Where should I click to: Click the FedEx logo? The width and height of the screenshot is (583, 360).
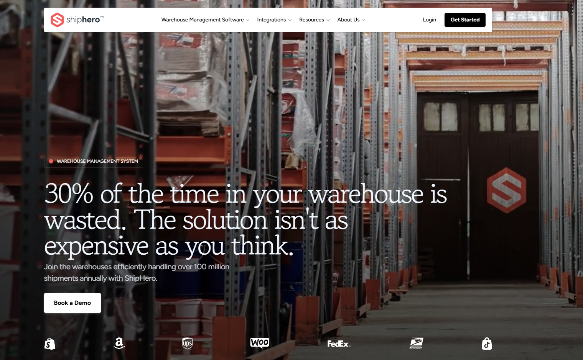click(x=339, y=344)
